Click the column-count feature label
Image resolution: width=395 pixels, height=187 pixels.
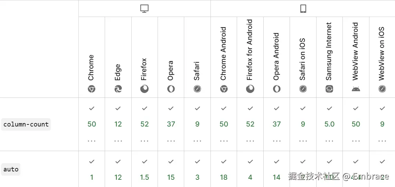26,124
